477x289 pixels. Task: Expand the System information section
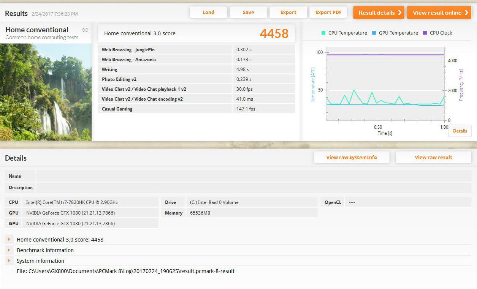click(9, 261)
